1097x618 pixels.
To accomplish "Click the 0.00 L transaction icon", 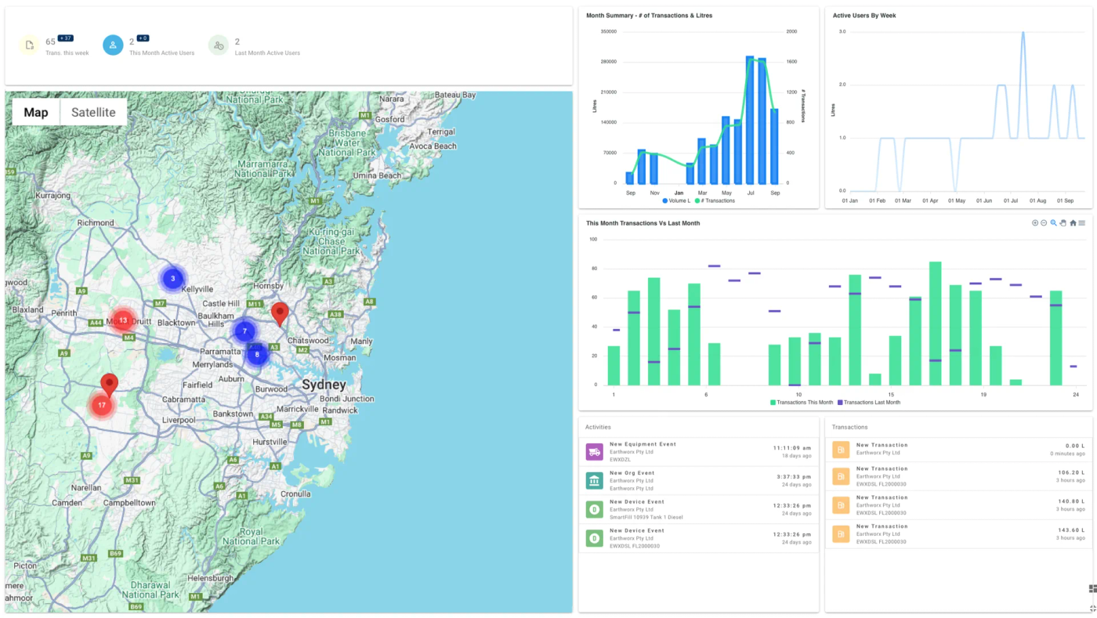I will pos(841,450).
